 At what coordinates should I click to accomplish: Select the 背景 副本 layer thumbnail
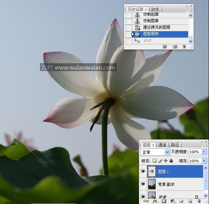point(152,184)
